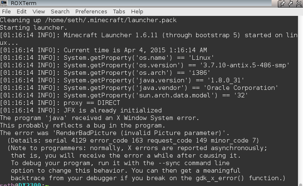The image size is (303, 186).
Task: Minimize ROXTerm with the down-left arrow button
Action: coord(282,3)
